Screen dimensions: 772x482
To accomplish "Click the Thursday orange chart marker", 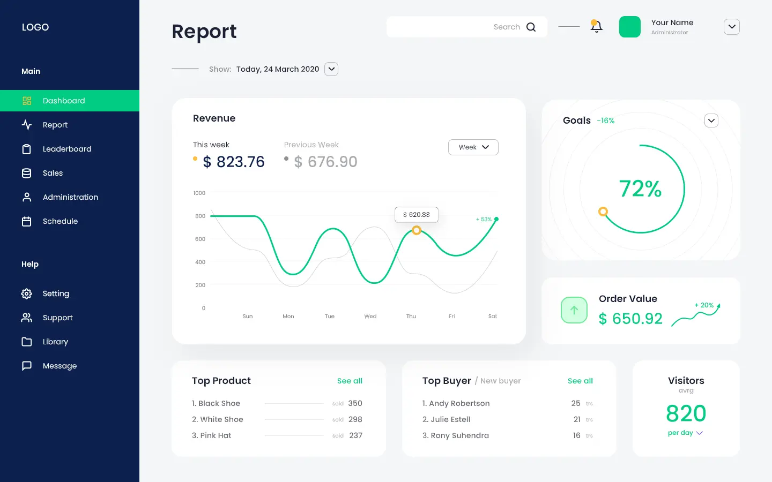I will [417, 230].
